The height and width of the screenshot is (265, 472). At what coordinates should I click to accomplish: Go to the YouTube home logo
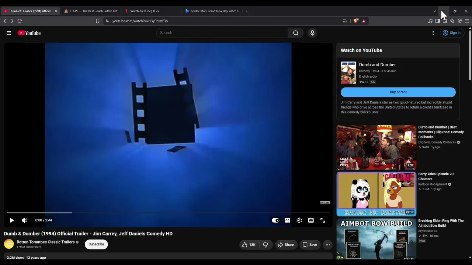(x=29, y=33)
